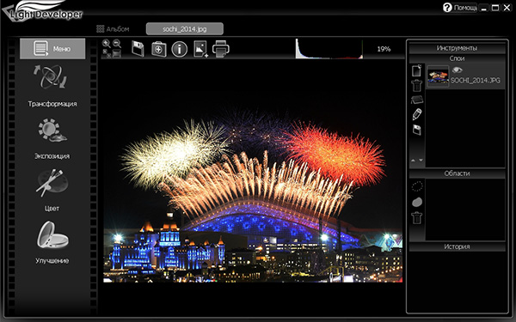
Task: Delete layer with the Слои trash icon
Action: click(x=416, y=85)
